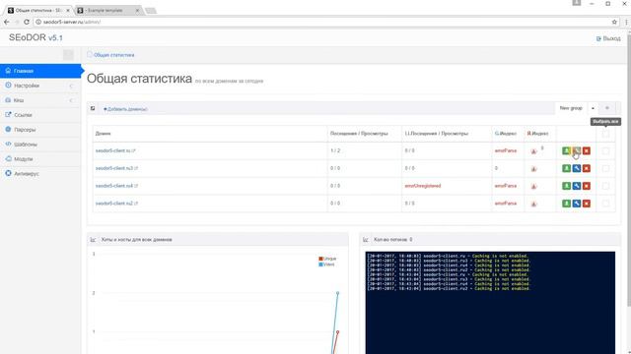Open the Антивирус sidebar section

pyautogui.click(x=40, y=174)
